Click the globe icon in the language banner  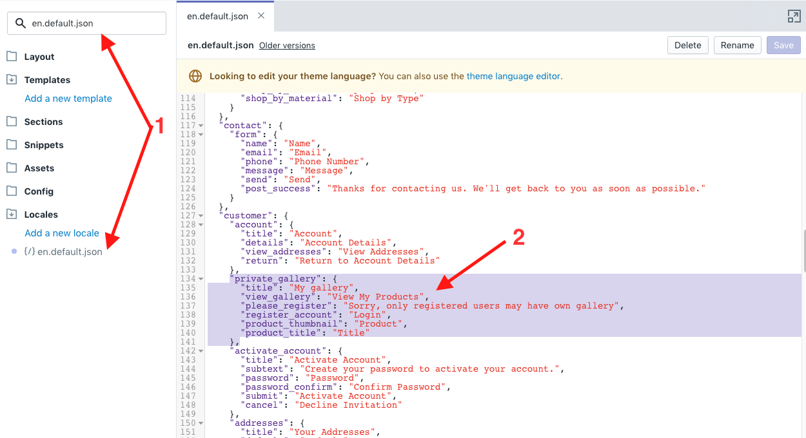tap(195, 75)
